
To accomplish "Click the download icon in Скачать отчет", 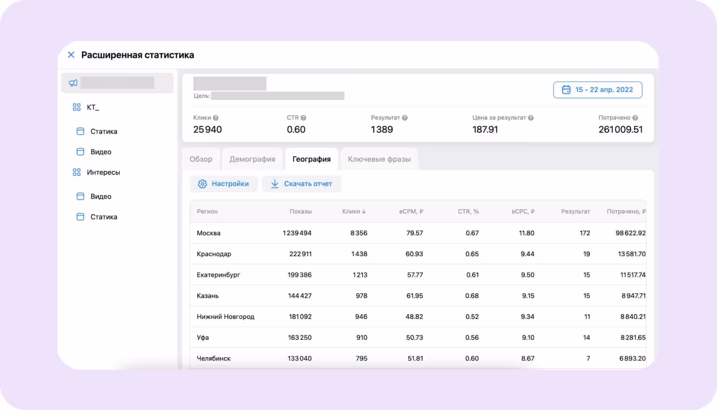I will tap(275, 184).
